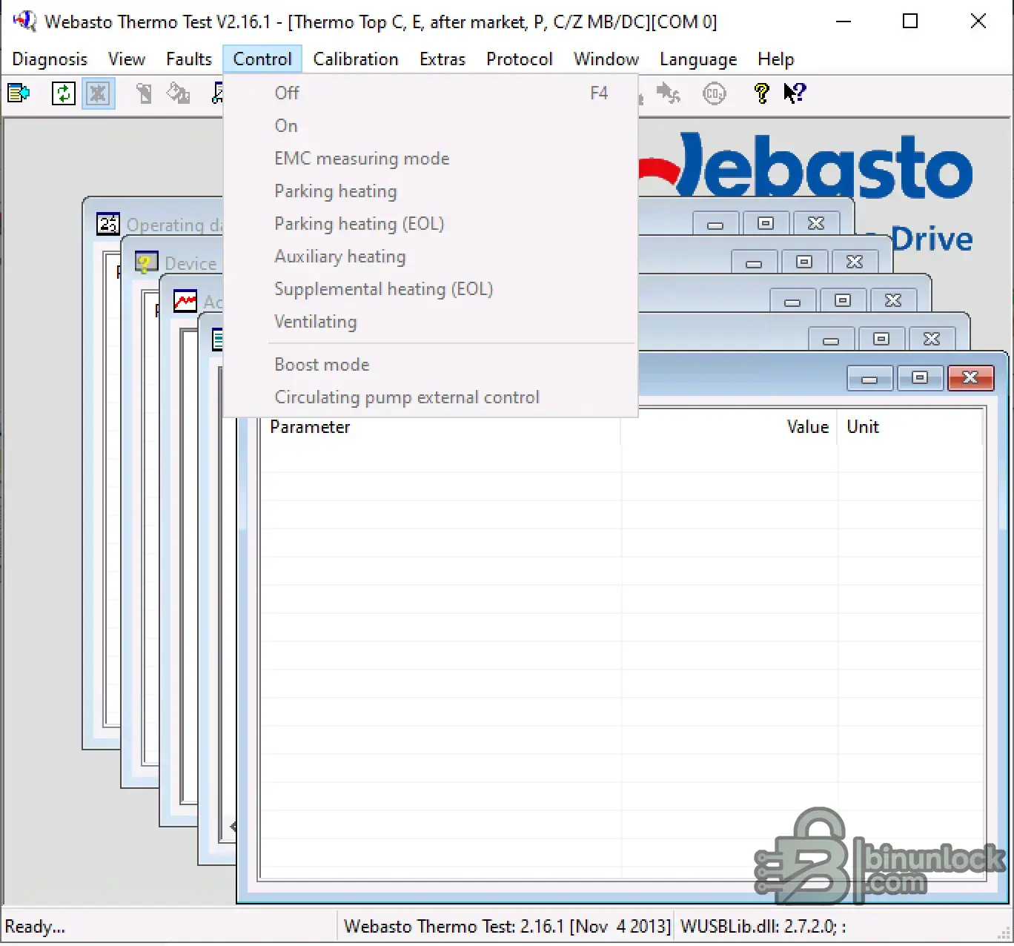The image size is (1014, 946).
Task: Click the greyed CO2 toolbar icon
Action: (x=715, y=93)
